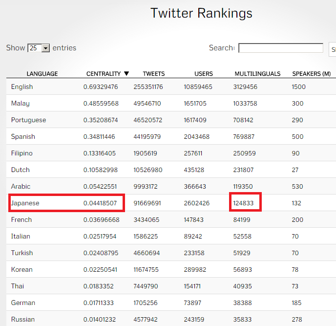The width and height of the screenshot is (336, 326).
Task: Select the Spanish language cell
Action: (23, 137)
